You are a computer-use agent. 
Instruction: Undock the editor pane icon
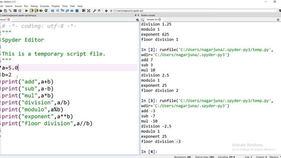pyautogui.click(x=136, y=15)
